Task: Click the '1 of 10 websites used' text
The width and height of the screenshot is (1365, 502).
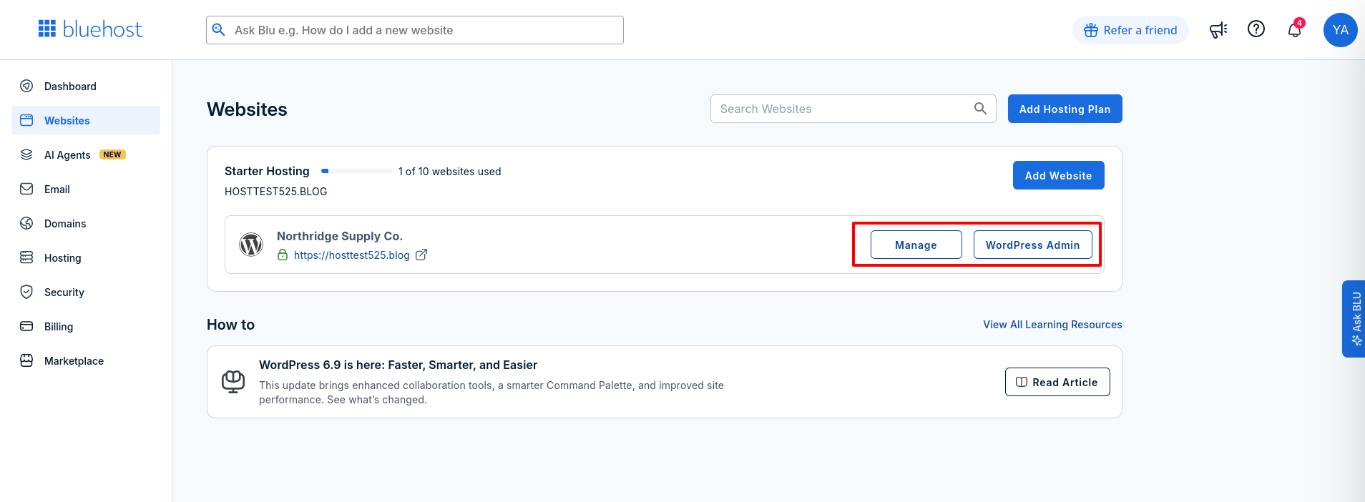Action: click(x=449, y=172)
